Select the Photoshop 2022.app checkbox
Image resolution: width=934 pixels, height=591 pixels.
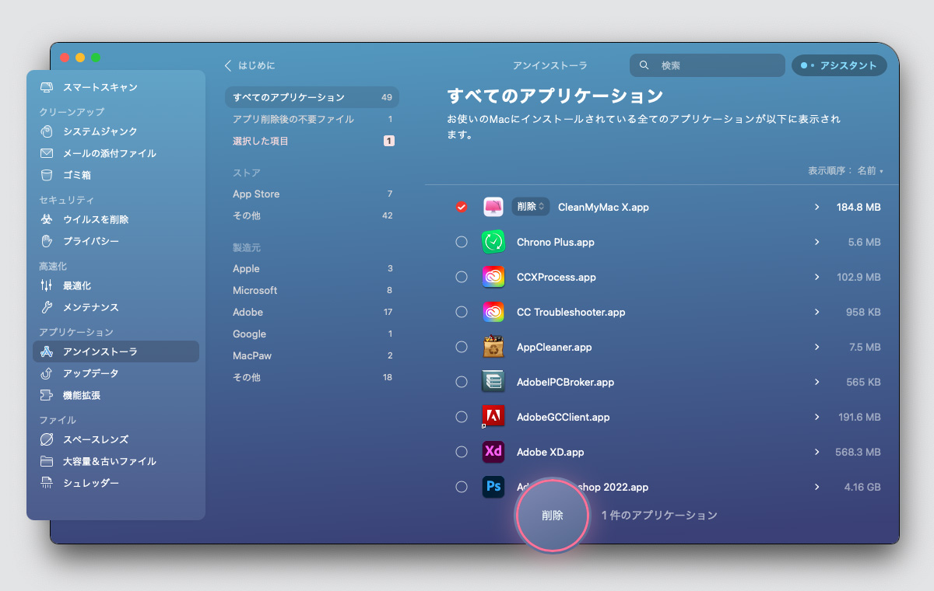pos(462,487)
